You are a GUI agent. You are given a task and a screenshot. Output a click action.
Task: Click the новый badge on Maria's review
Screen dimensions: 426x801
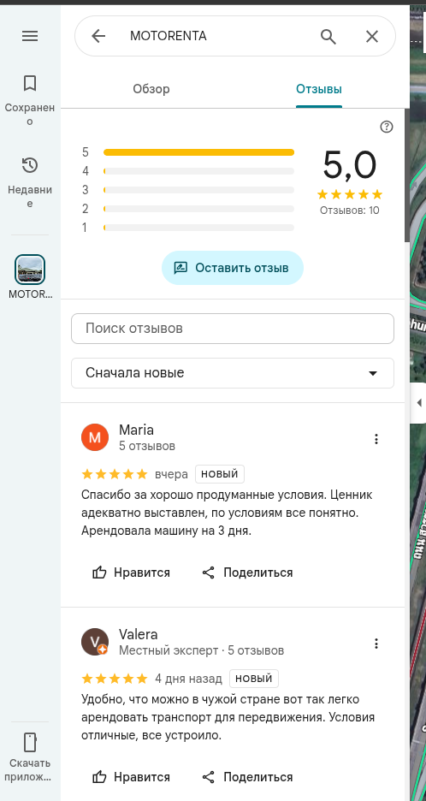coord(220,474)
